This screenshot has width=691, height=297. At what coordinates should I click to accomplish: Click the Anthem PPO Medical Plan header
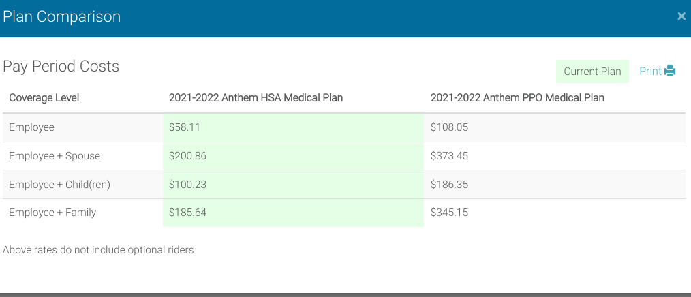click(x=517, y=98)
